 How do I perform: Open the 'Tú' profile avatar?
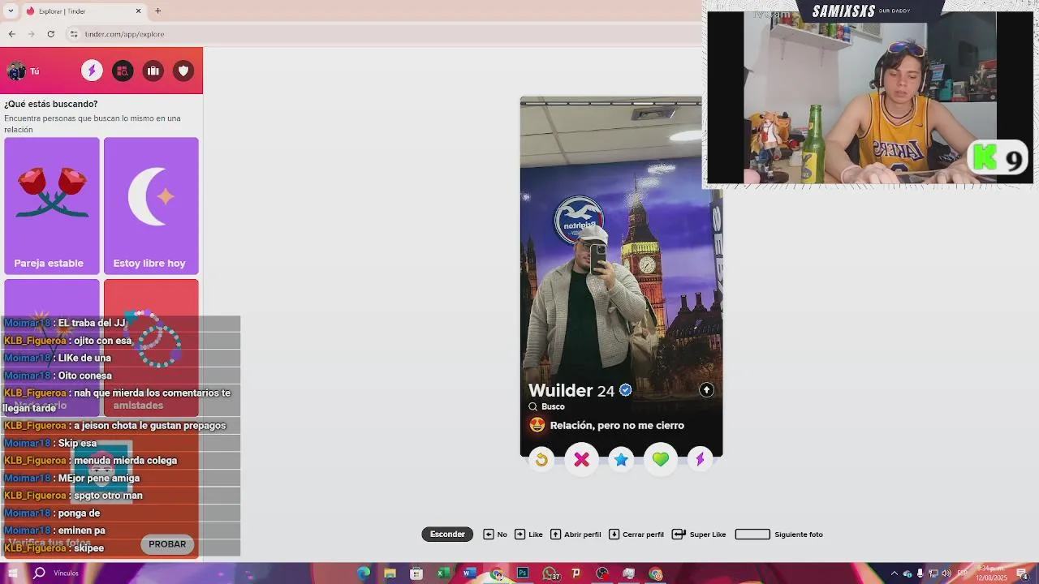16,71
